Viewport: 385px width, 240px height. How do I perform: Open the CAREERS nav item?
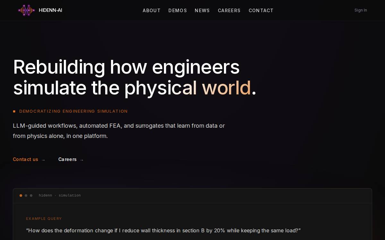pyautogui.click(x=229, y=11)
